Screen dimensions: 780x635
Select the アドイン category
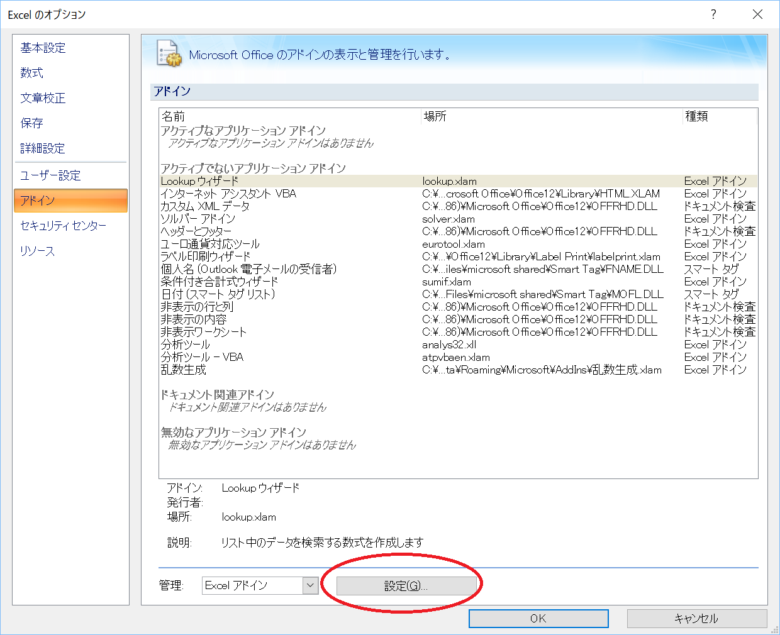click(x=70, y=201)
